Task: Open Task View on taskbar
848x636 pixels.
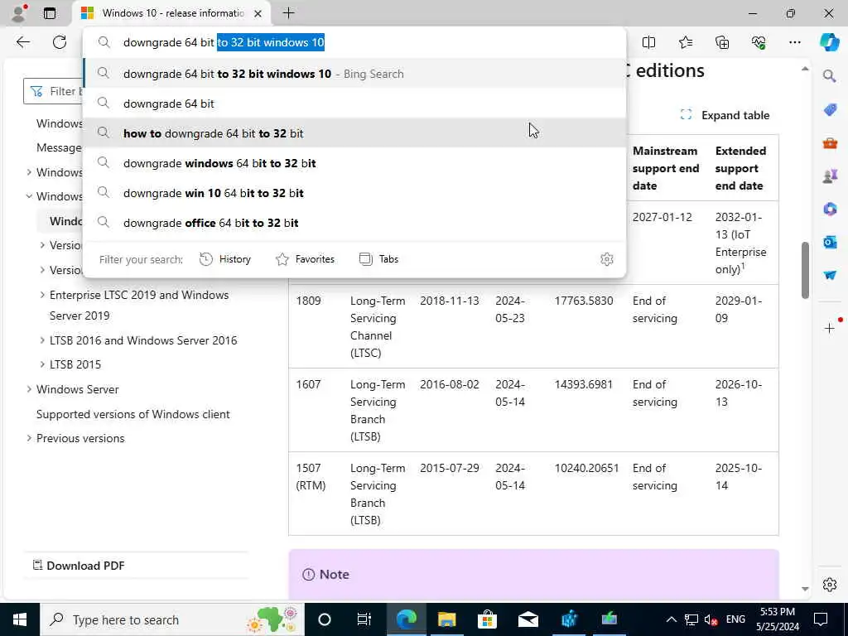Action: (x=364, y=619)
